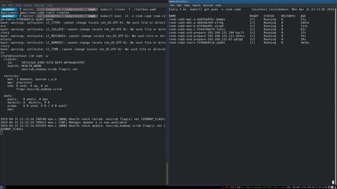Open Edit menu in right watch terminal
Screen dimensions: 337x189
(179, 5)
